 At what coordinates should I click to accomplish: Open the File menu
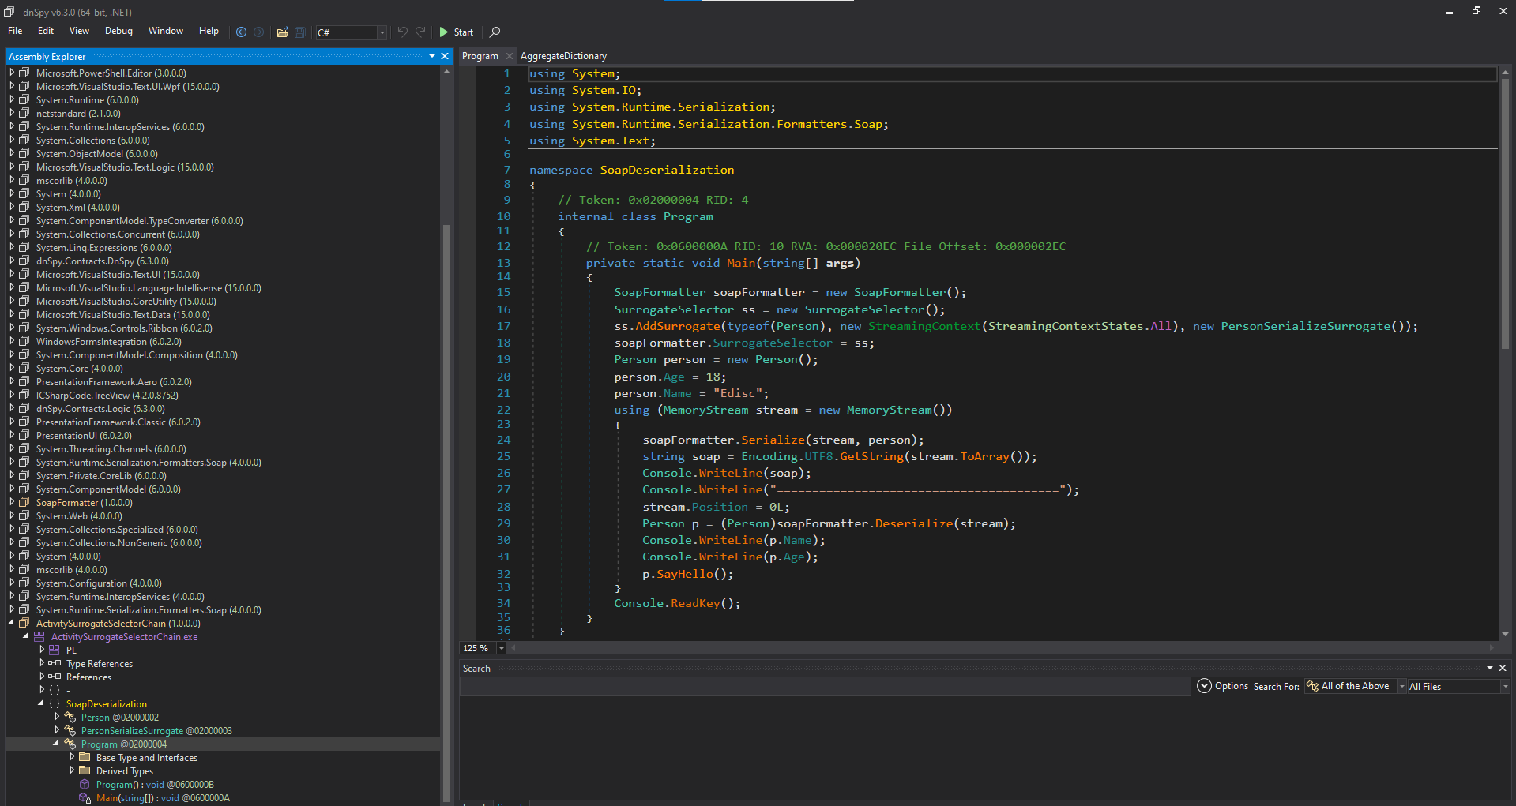(15, 31)
